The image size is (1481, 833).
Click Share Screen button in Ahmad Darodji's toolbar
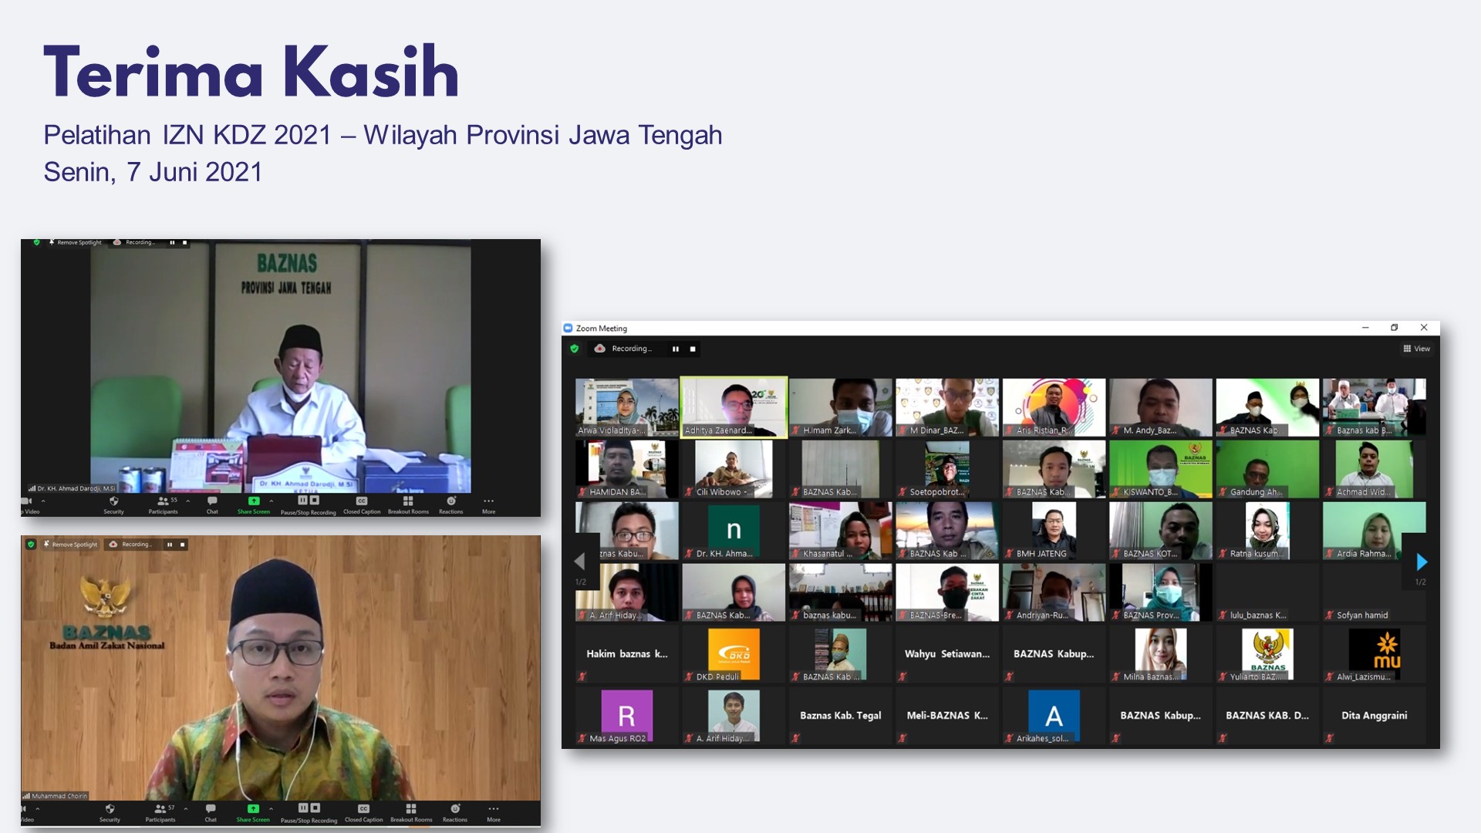click(254, 502)
